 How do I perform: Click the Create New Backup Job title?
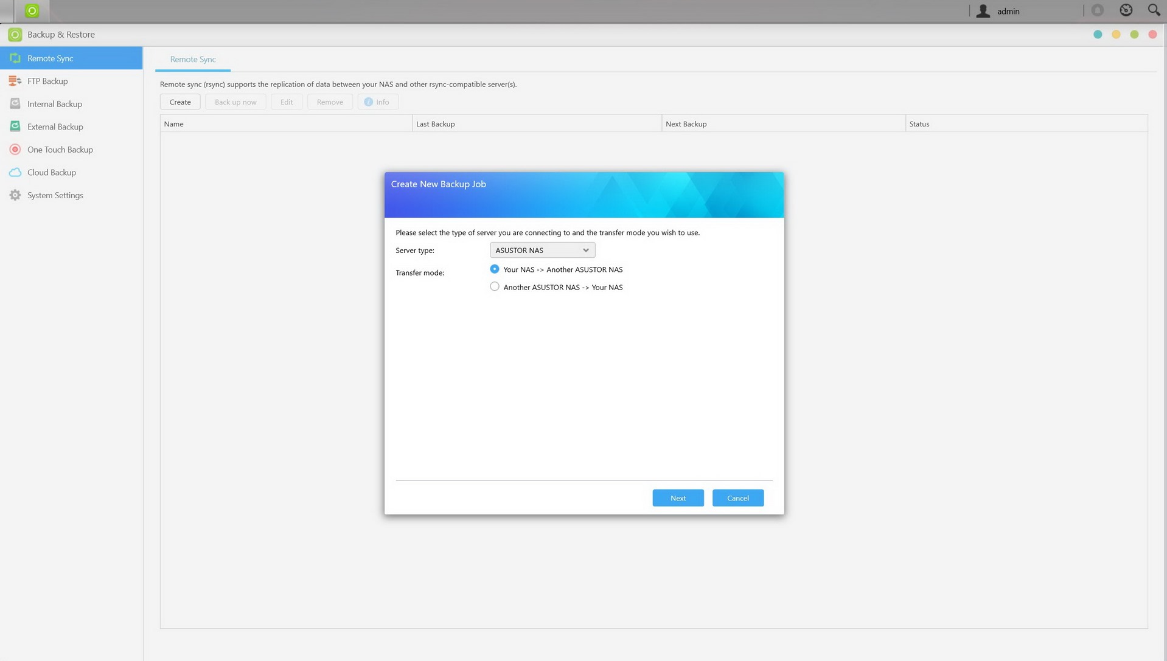(x=438, y=184)
